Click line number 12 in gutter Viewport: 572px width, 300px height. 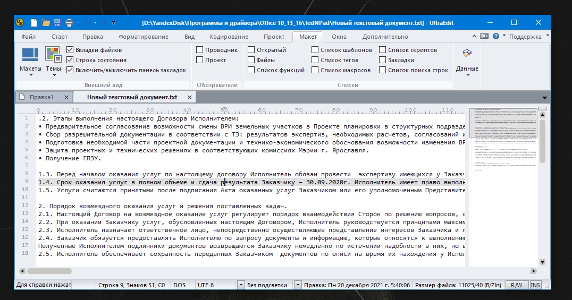pyautogui.click(x=25, y=205)
